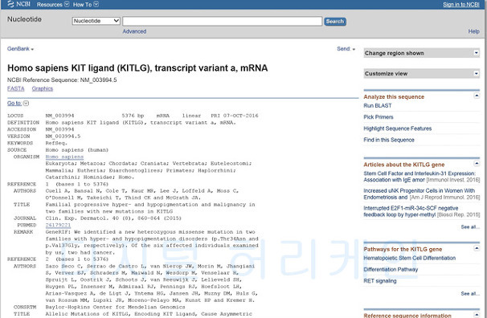Screen dimensions: 487x318
Task: Click NCBI Reference Sequence NM_003994.5 text
Action: coord(62,80)
